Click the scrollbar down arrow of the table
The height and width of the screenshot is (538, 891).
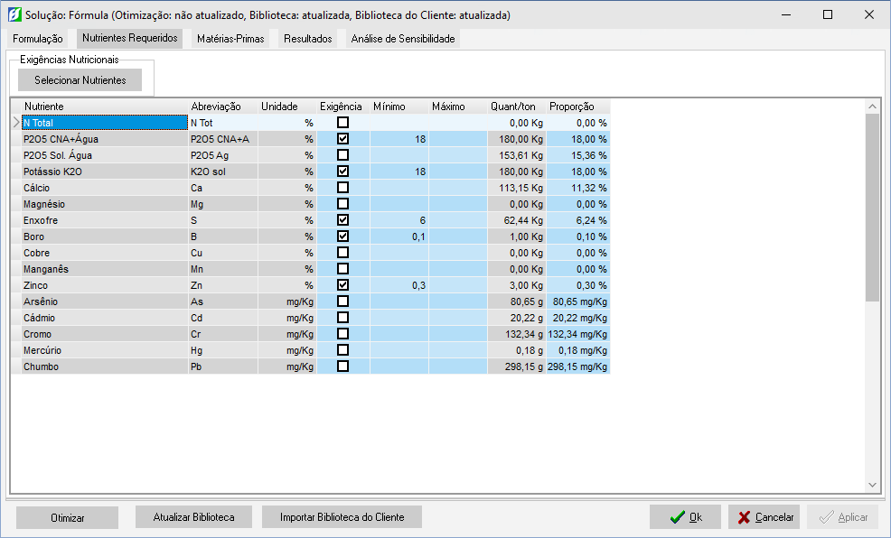pyautogui.click(x=873, y=486)
